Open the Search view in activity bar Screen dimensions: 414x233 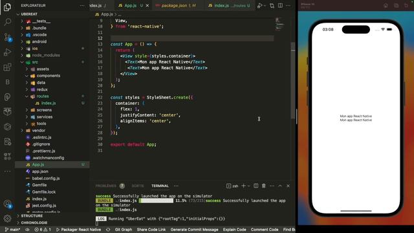[x=7, y=22]
